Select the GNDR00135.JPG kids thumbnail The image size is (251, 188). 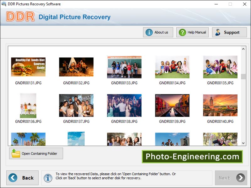click(220, 67)
